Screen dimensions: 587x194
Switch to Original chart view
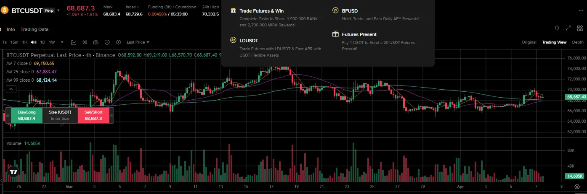pyautogui.click(x=529, y=42)
